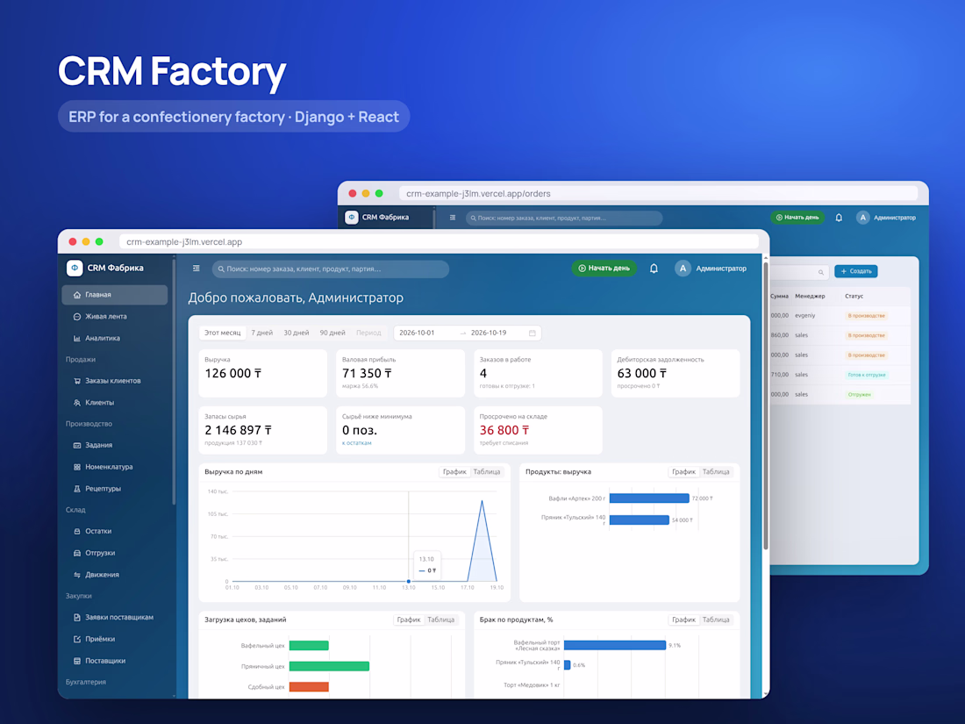Image resolution: width=965 pixels, height=724 pixels.
Task: Select the 7 дней period option
Action: (261, 333)
